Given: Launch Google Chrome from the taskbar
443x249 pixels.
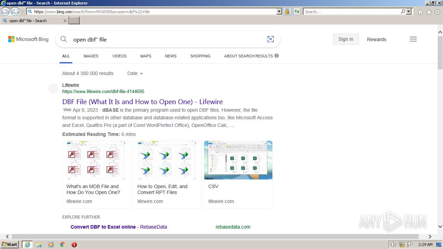Looking at the screenshot, I should tap(63, 245).
